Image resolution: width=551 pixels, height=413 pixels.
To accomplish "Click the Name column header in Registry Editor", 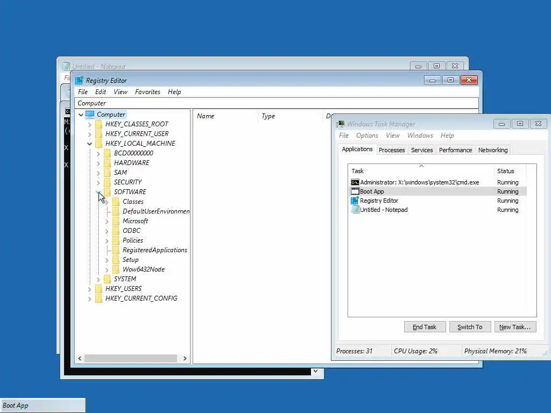I will (x=225, y=116).
